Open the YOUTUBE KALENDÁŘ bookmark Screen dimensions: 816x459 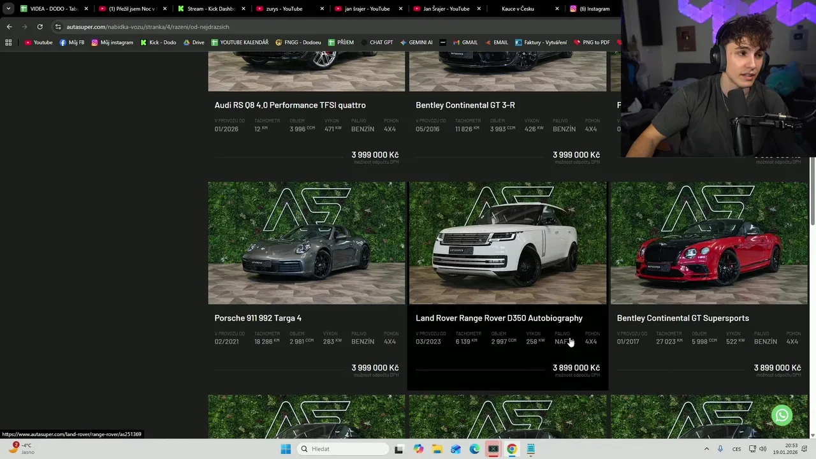click(x=240, y=43)
